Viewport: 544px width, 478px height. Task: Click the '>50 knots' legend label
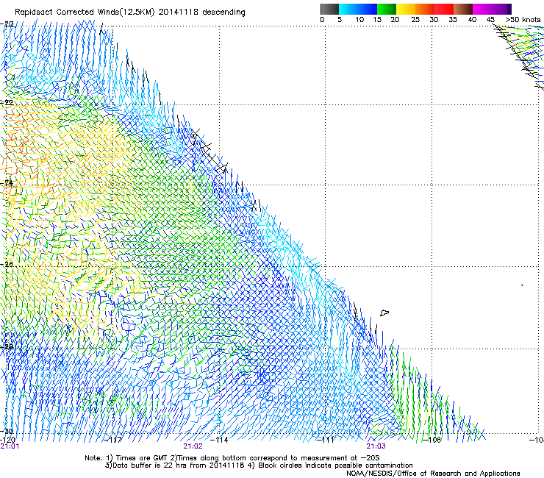(523, 20)
